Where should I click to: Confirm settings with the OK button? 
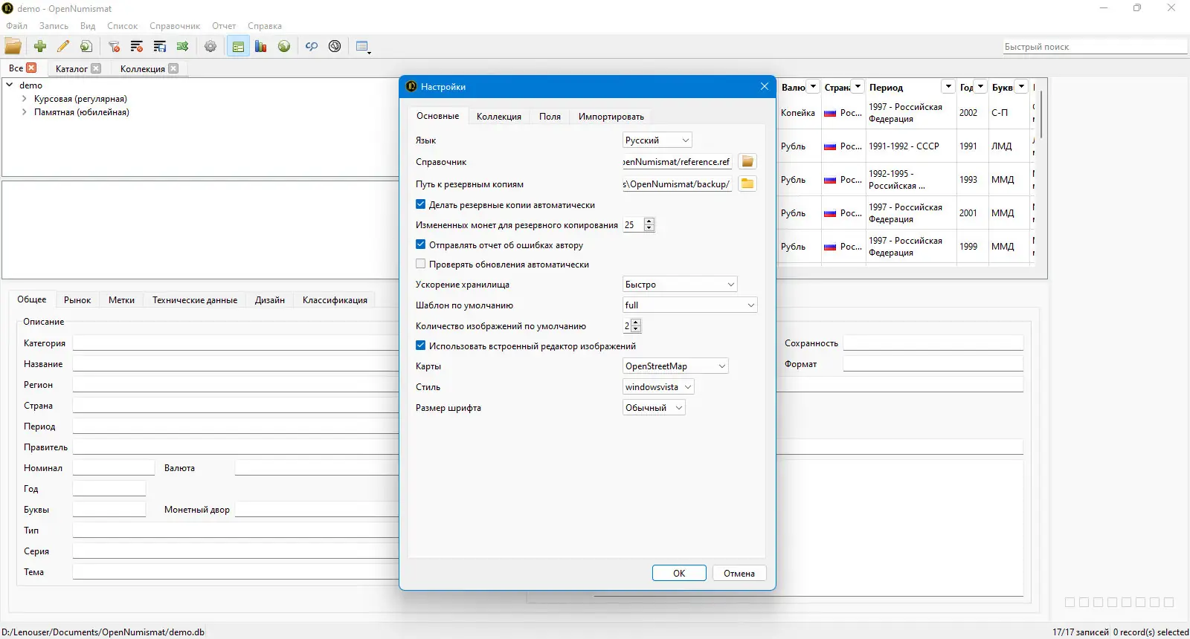point(679,573)
